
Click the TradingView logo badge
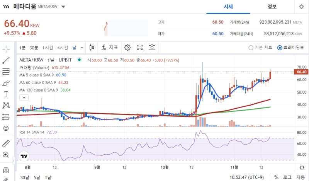click(x=24, y=156)
